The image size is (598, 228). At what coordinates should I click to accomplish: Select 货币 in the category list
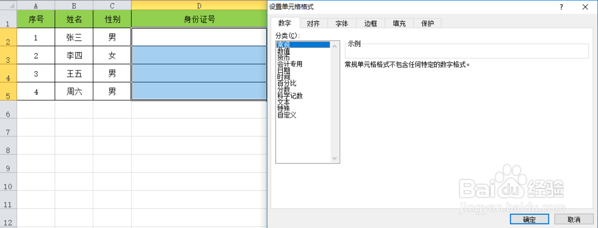point(304,57)
